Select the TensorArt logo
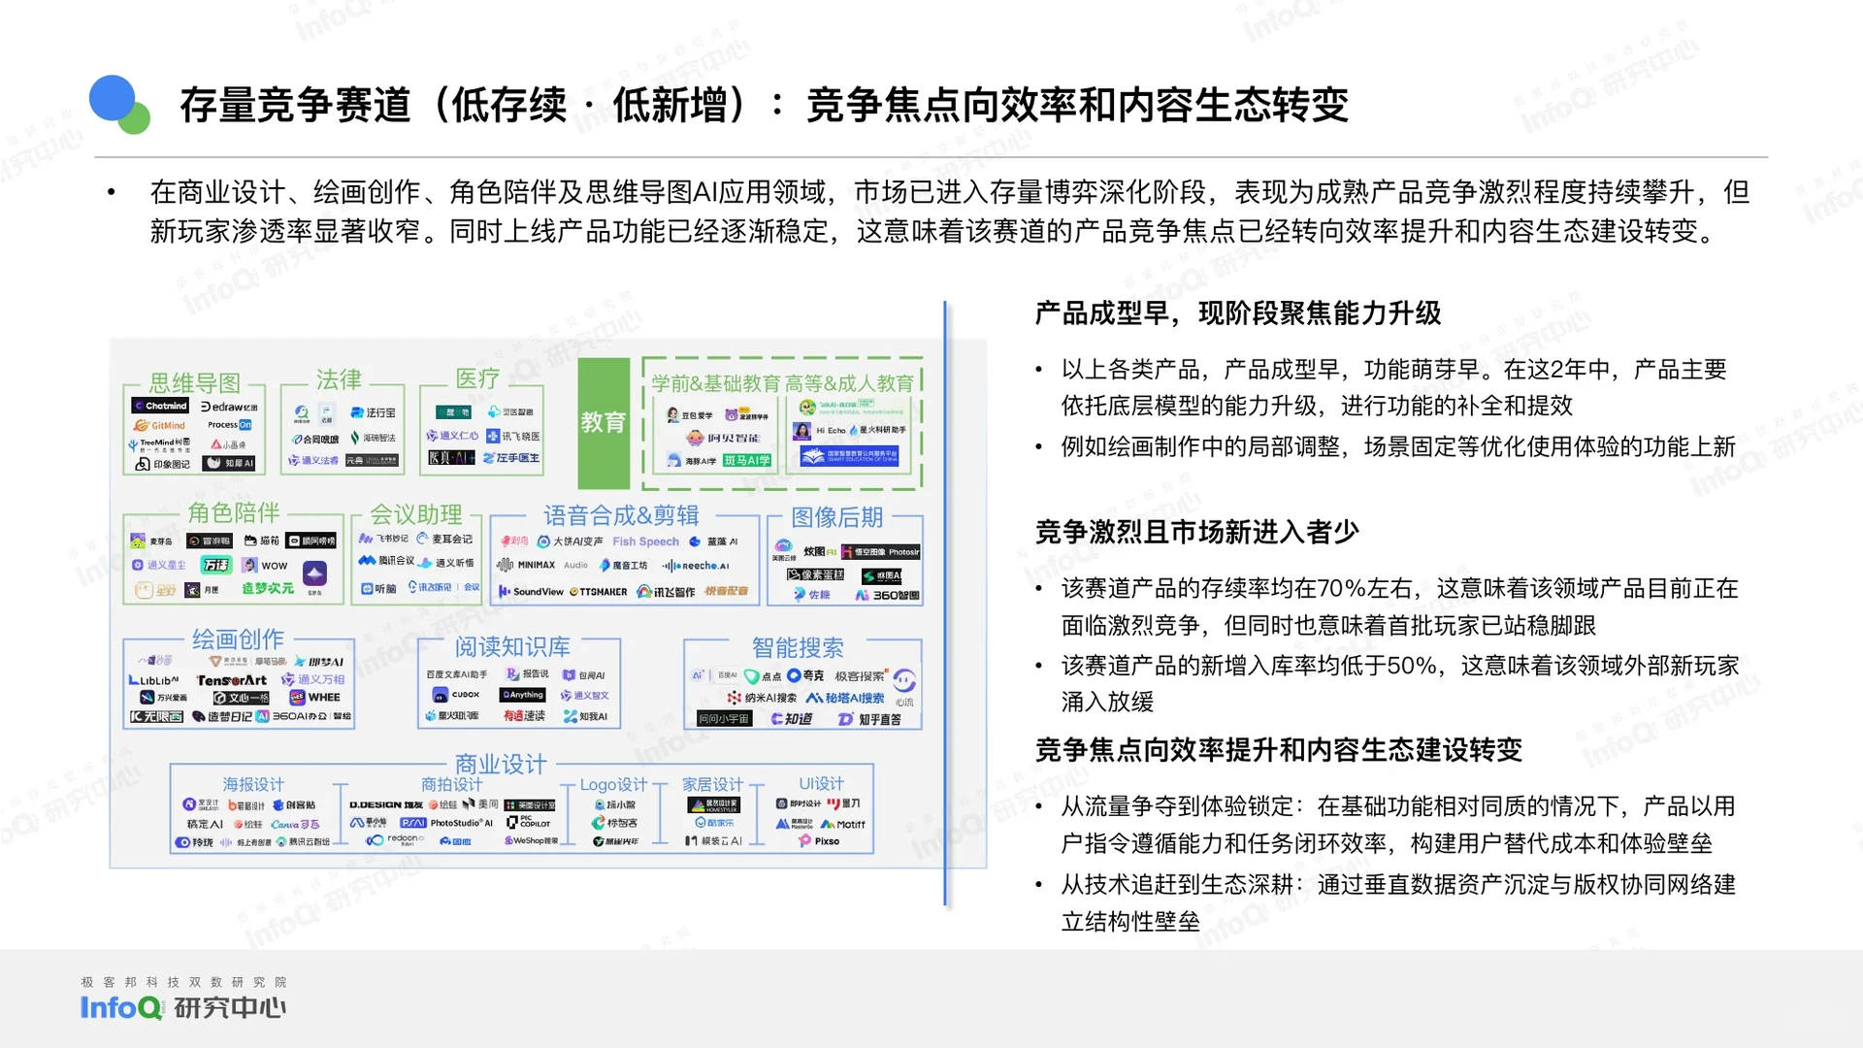The height and width of the screenshot is (1048, 1863). pyautogui.click(x=231, y=680)
